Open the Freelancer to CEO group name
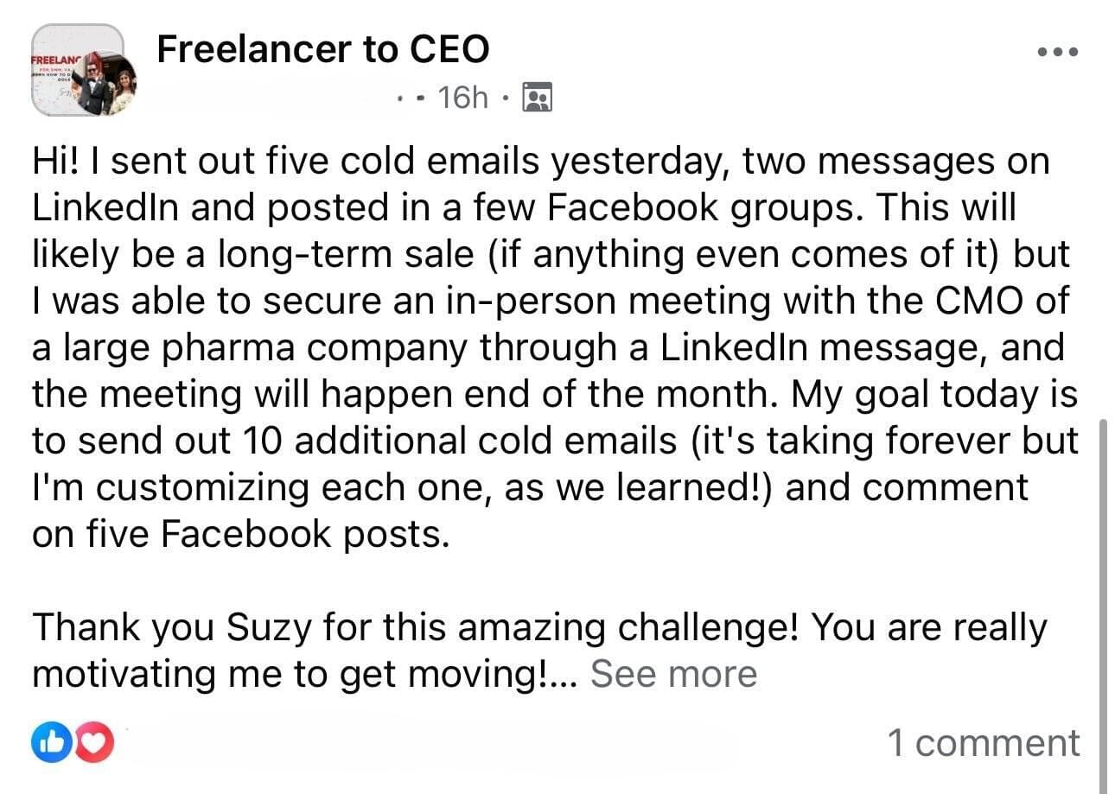1115x794 pixels. tap(322, 50)
